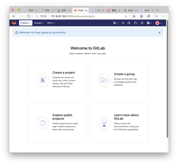The width and height of the screenshot is (178, 165).
Task: Click the info icon in alert banner
Action: tap(17, 33)
